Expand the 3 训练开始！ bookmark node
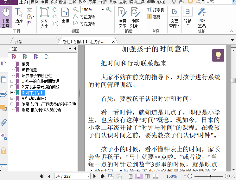Image resolution: width=236 pixels, height=180 pixels. (x=12, y=92)
